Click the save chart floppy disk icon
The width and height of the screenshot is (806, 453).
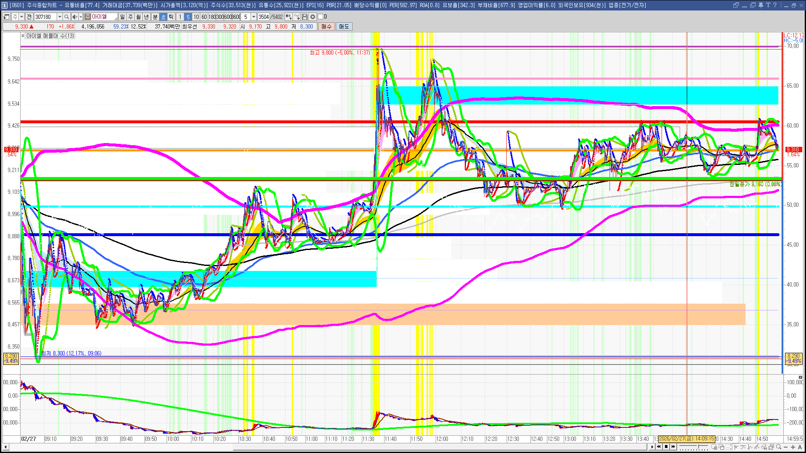tap(305, 17)
